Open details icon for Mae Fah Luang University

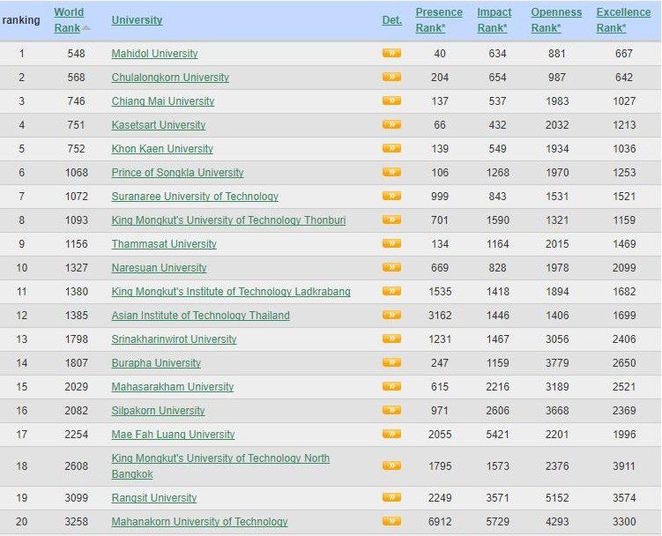pyautogui.click(x=391, y=434)
